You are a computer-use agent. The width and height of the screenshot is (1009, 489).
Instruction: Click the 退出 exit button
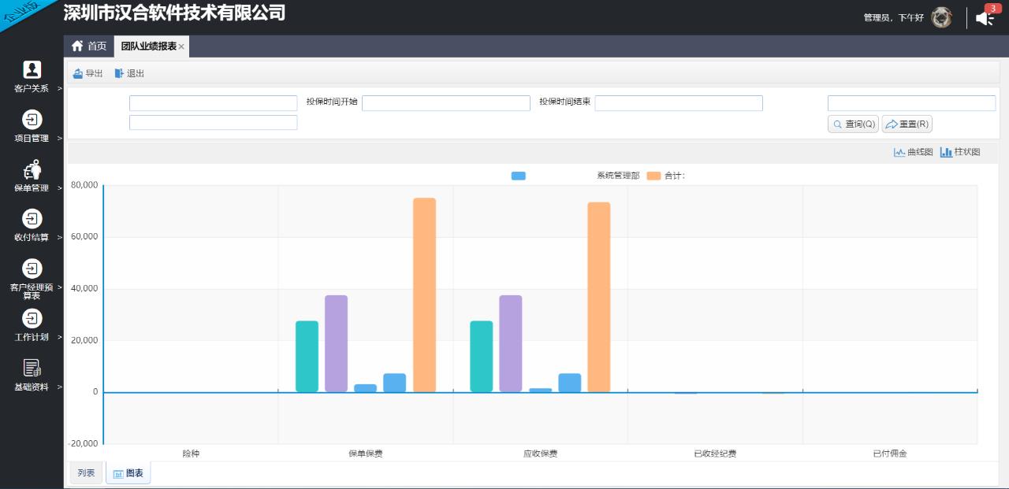point(129,73)
